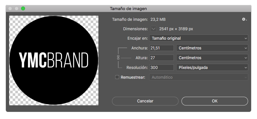Click the Remuestrear label
257x119 pixels.
[133, 77]
